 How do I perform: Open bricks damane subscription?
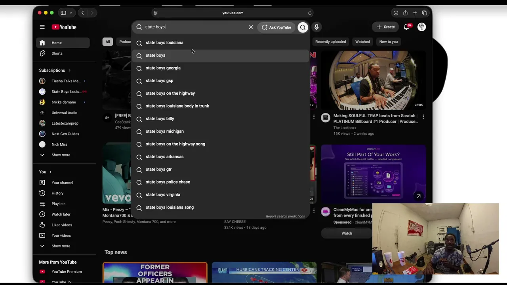pos(63,102)
